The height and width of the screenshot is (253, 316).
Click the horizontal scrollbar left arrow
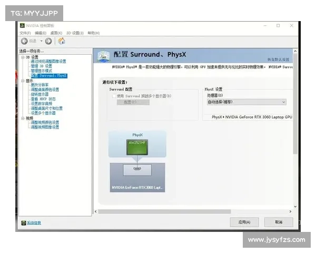click(x=96, y=211)
